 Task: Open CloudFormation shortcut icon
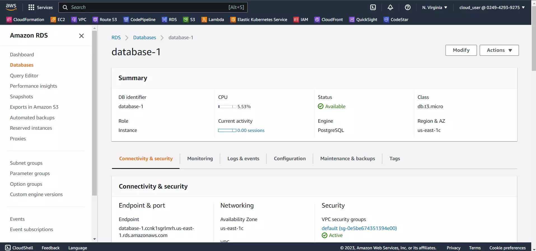9,20
